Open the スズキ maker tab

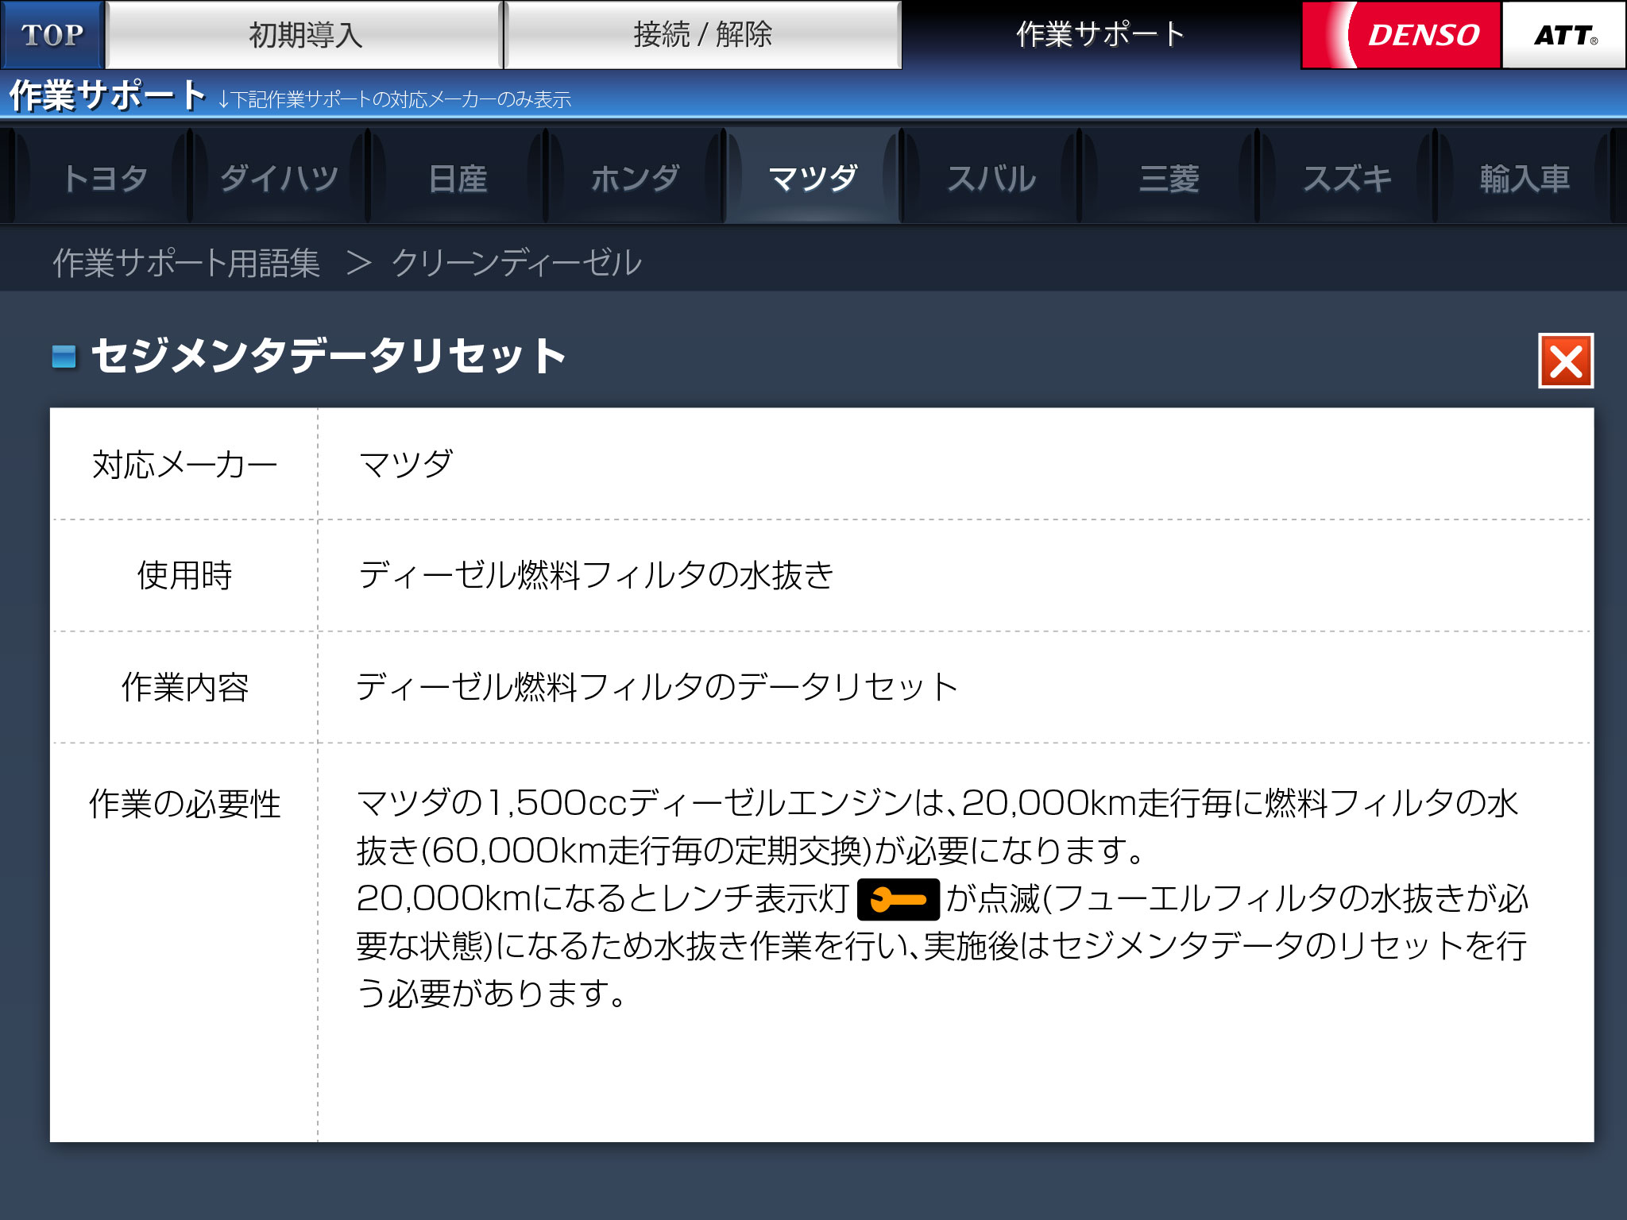tap(1347, 178)
